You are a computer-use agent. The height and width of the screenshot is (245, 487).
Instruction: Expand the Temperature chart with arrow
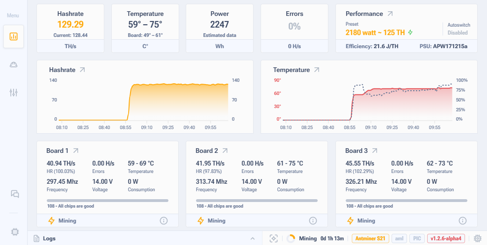[x=317, y=70]
